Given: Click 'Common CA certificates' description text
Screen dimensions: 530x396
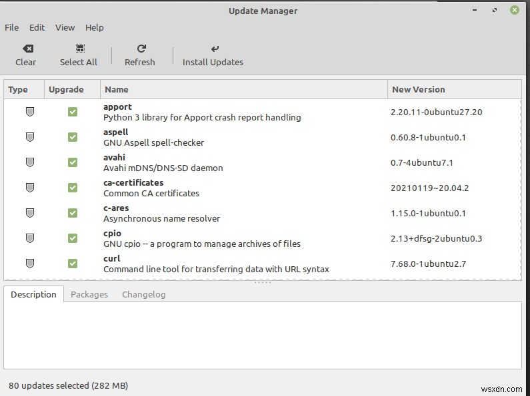Looking at the screenshot, I should [x=151, y=193].
